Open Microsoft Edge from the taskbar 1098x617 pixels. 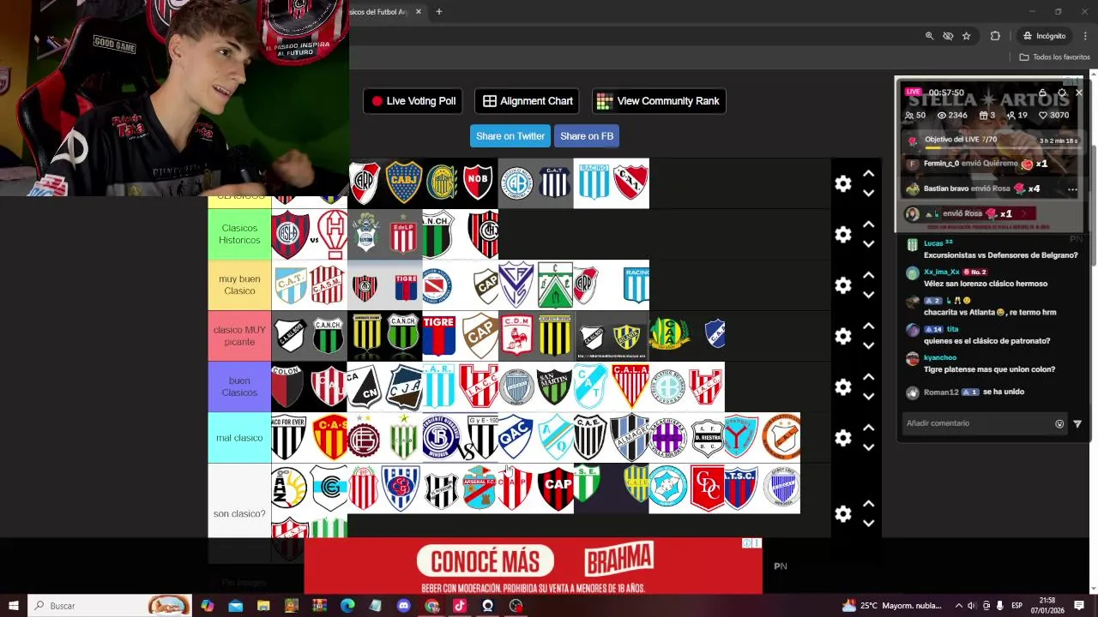(347, 606)
